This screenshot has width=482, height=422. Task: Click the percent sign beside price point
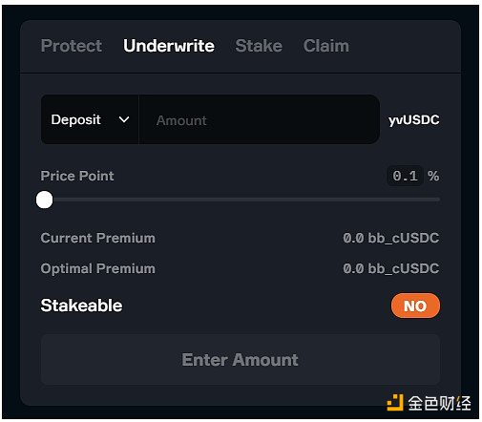pyautogui.click(x=433, y=176)
